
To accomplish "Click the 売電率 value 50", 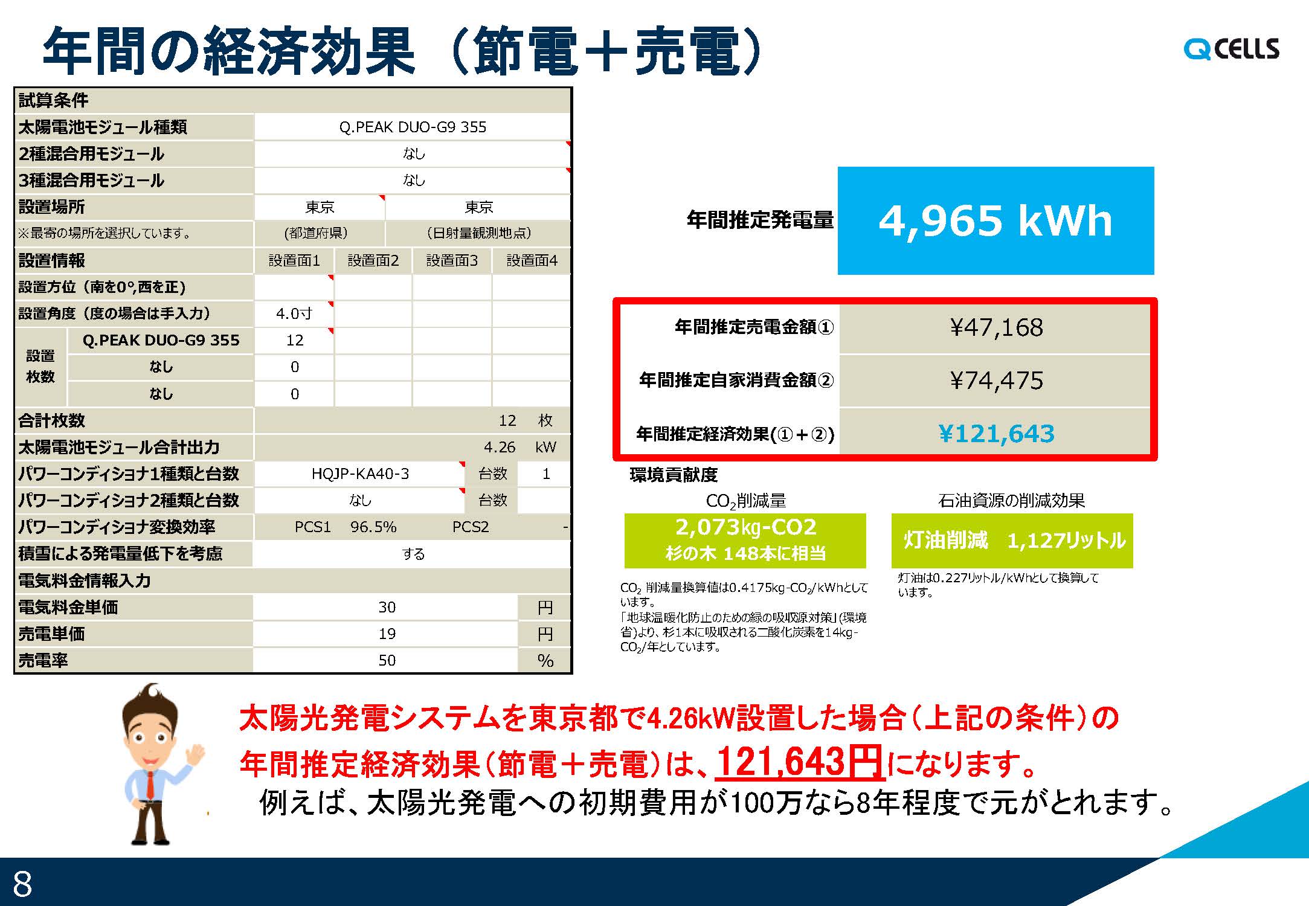I will 387,660.
